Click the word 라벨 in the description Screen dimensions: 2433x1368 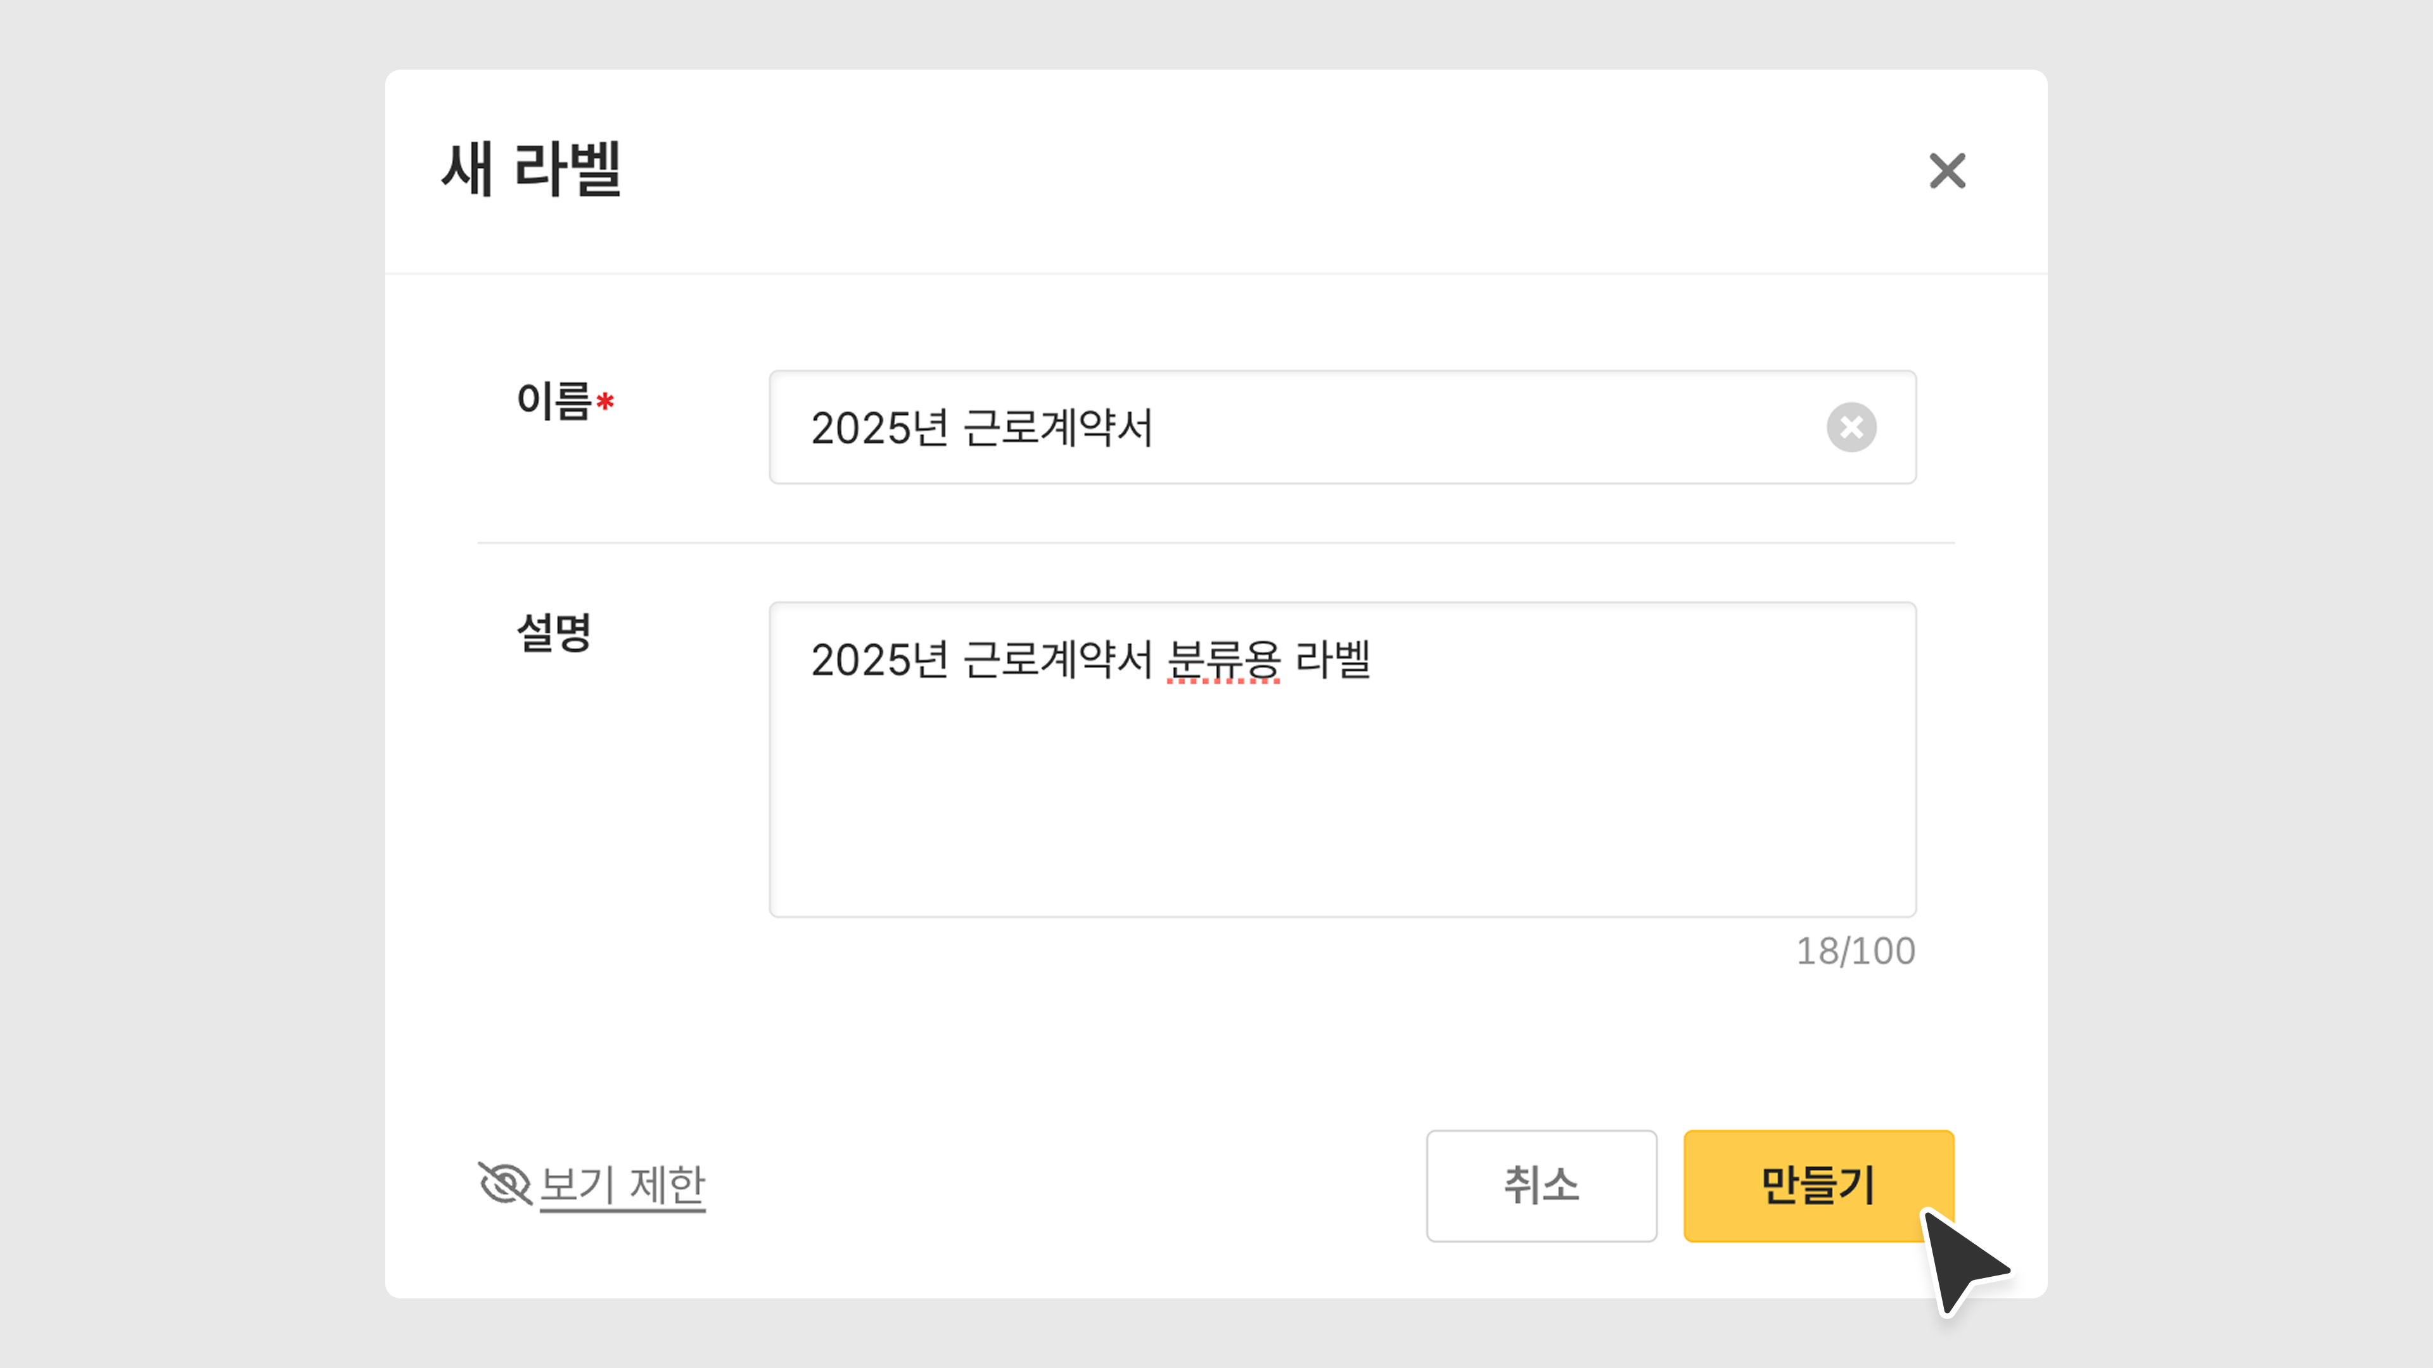[1332, 660]
